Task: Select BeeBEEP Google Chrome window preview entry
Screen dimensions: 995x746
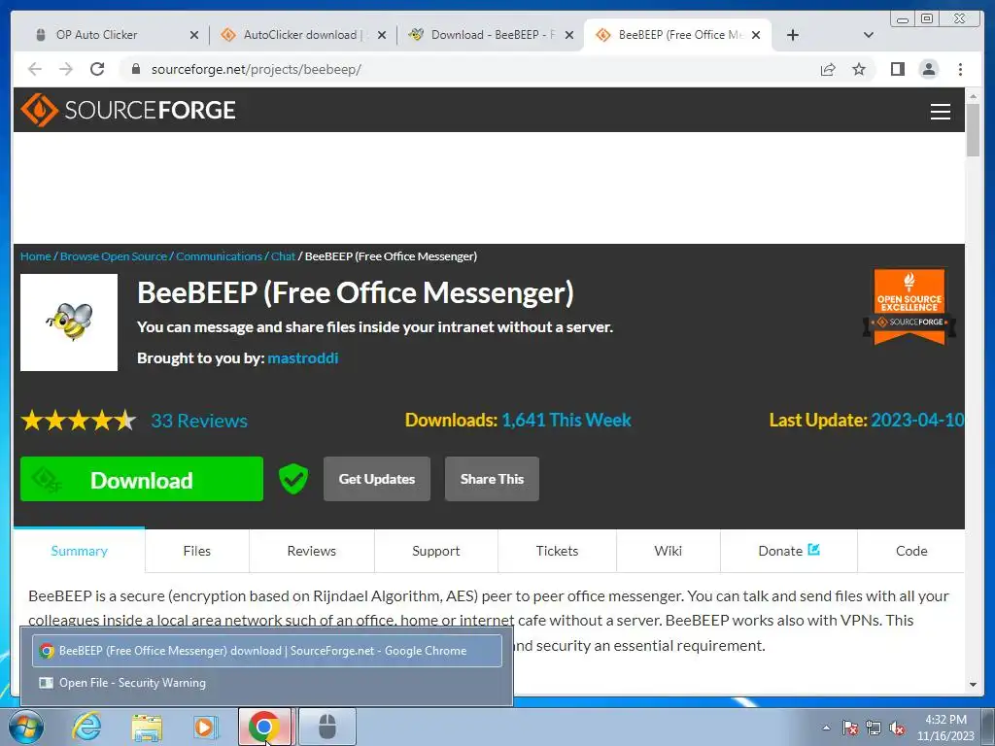Action: coord(267,651)
